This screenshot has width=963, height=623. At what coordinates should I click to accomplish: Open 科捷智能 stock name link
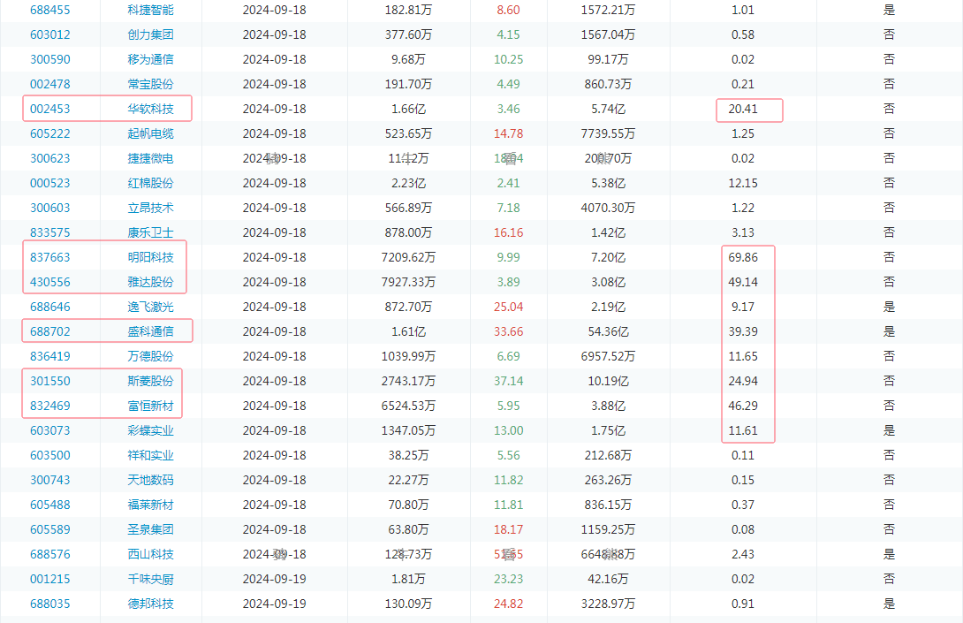[150, 10]
